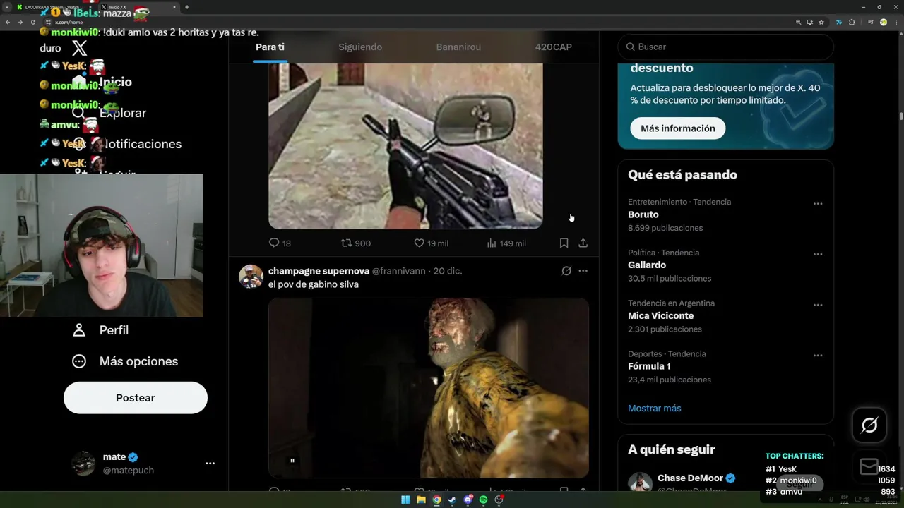Screen dimensions: 904x508
Task: Open more options on champagne supernova post
Action: point(583,271)
